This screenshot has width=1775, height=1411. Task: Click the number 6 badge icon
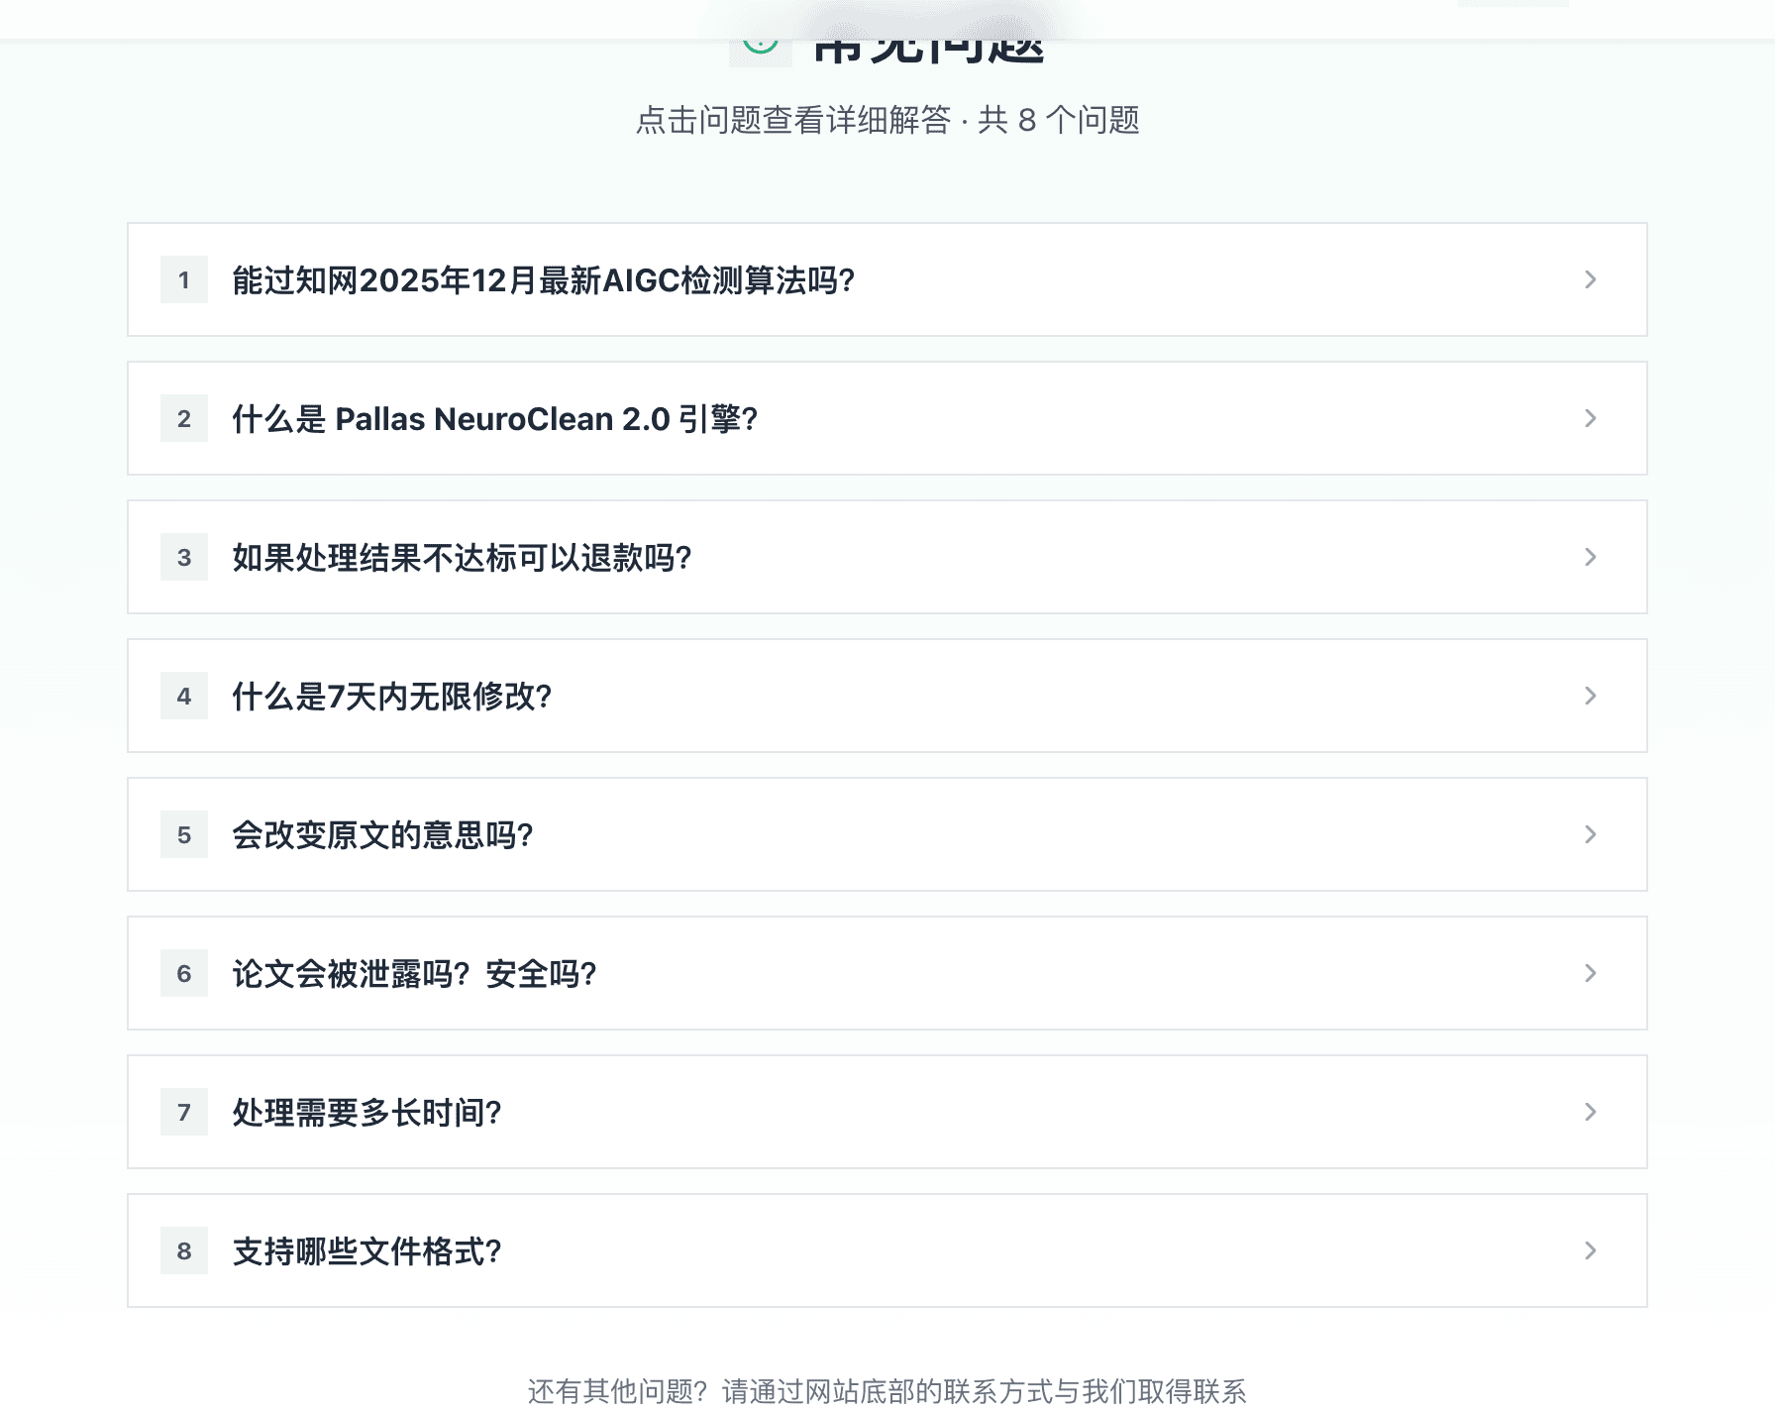183,974
